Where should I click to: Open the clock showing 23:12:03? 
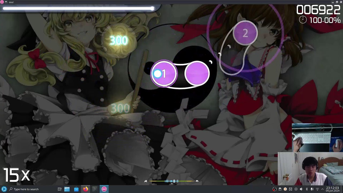click(x=333, y=189)
